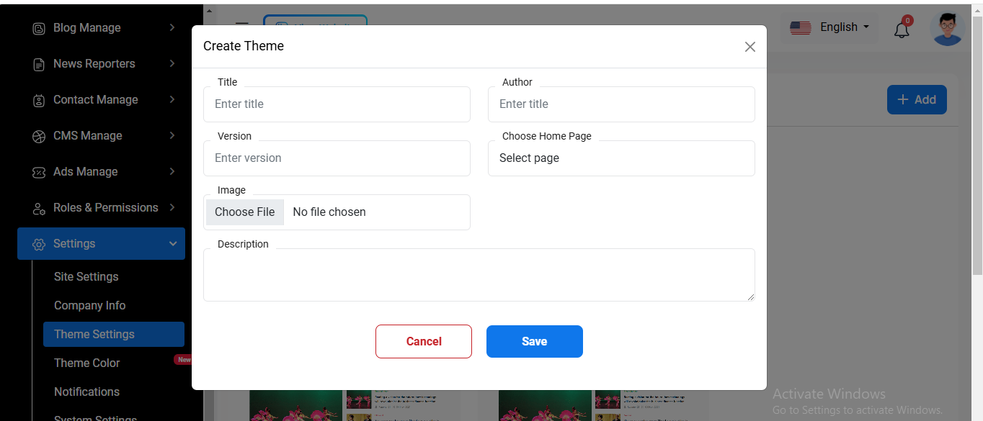Click the Blog Manage sidebar icon
The image size is (983, 421).
(x=39, y=28)
